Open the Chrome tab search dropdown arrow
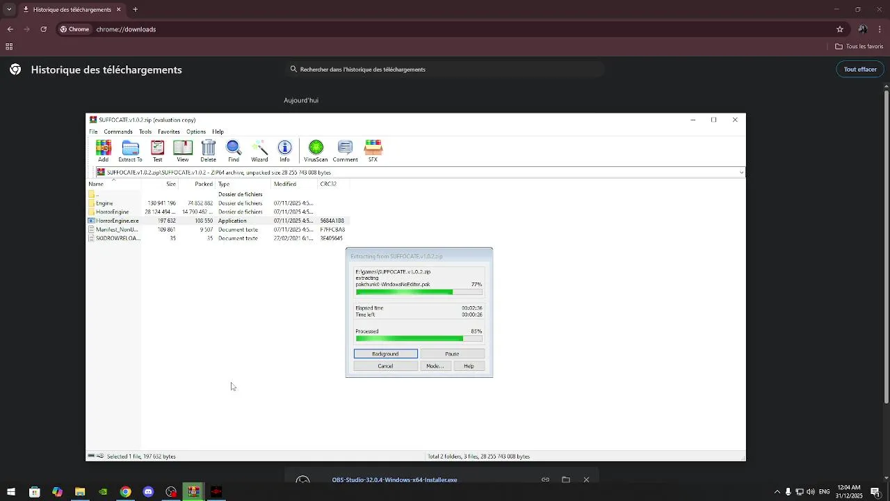The height and width of the screenshot is (501, 890). 9,10
